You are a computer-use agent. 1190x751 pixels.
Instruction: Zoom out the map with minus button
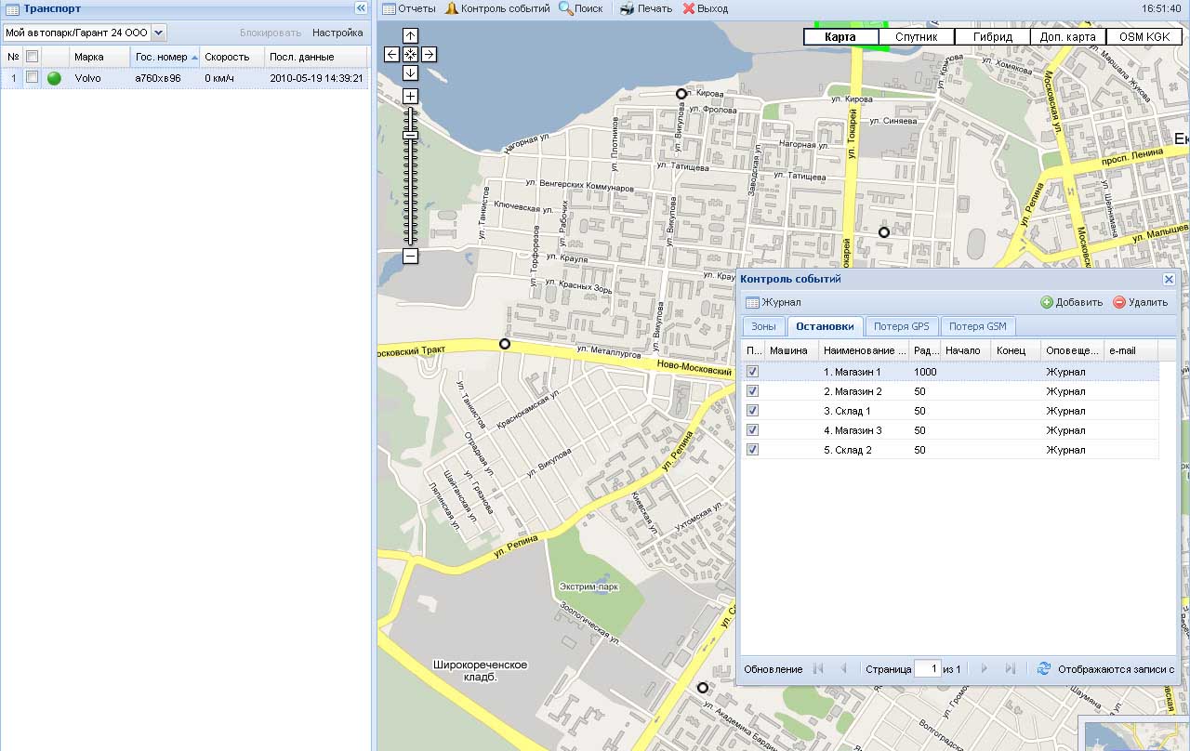pos(410,257)
